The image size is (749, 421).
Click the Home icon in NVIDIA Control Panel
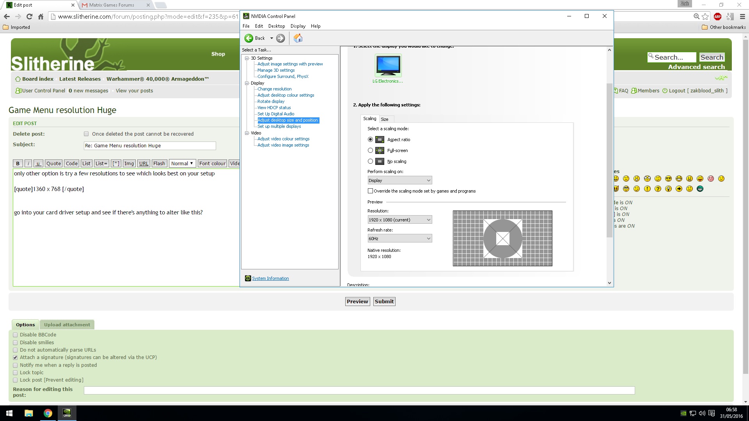tap(298, 38)
